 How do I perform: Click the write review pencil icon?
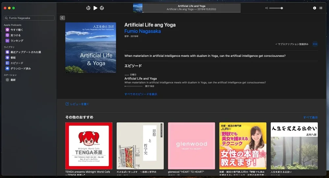pos(67,104)
